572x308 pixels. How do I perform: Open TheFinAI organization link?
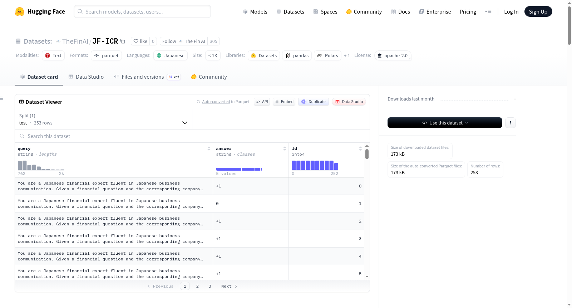tap(75, 41)
